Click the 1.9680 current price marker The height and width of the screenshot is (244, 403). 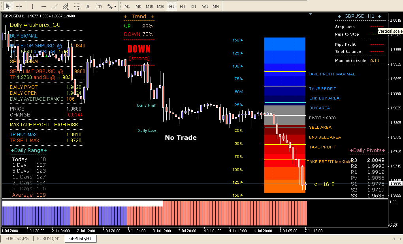[395, 184]
